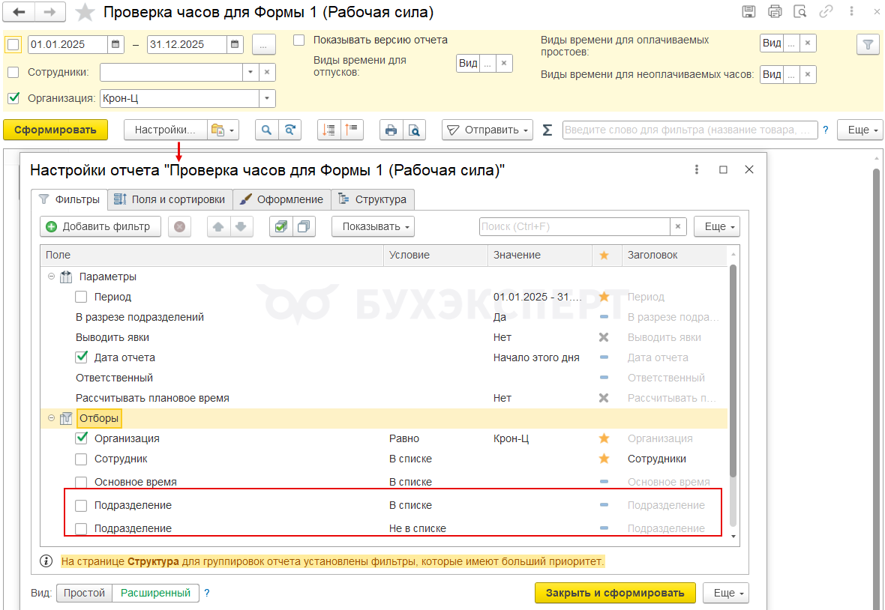Click the Добавить фильтр button
The width and height of the screenshot is (885, 610).
pos(100,226)
